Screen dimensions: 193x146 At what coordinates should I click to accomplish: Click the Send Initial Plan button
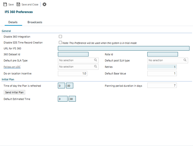[14, 92]
